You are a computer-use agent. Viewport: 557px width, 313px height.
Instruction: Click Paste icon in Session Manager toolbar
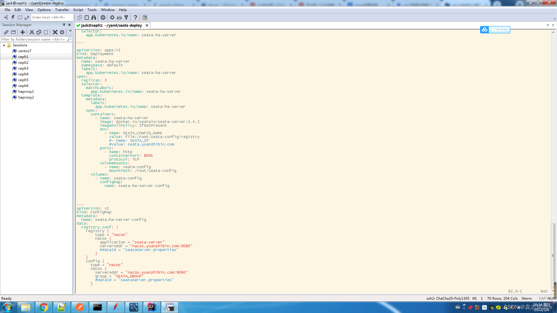coord(46,32)
